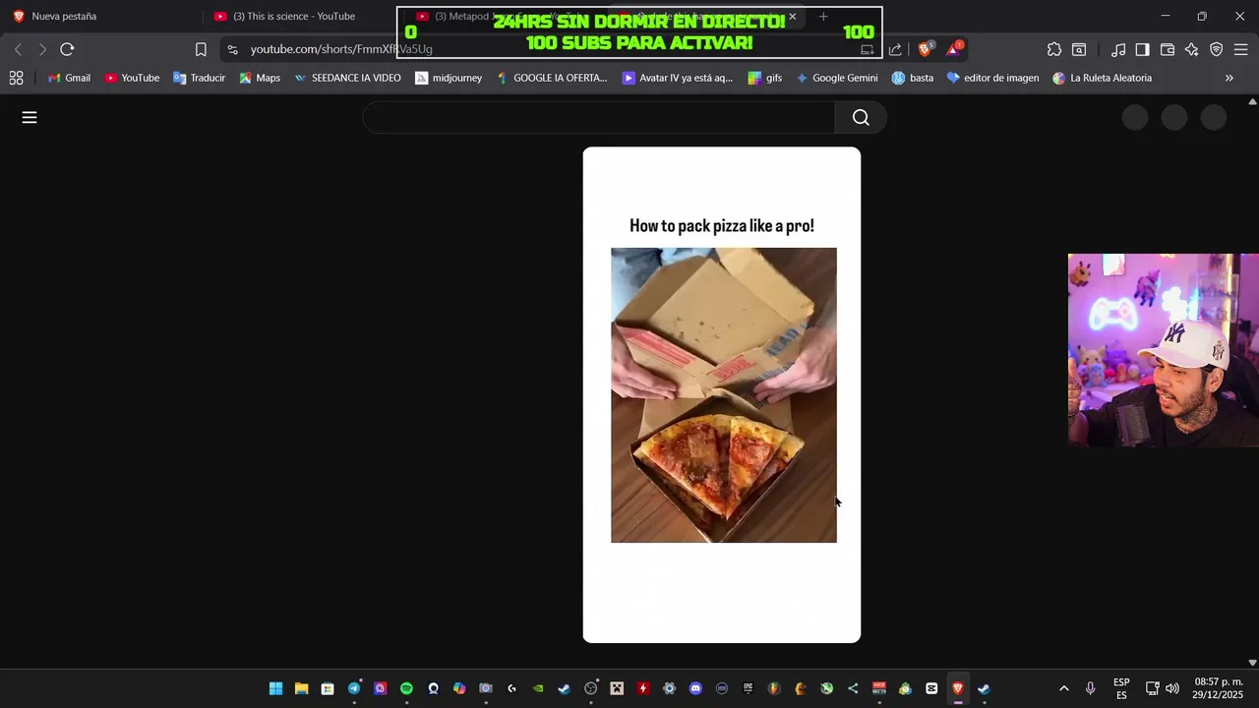Viewport: 1259px width, 708px height.
Task: Open the YouTube hamburger guide menu
Action: pyautogui.click(x=30, y=117)
